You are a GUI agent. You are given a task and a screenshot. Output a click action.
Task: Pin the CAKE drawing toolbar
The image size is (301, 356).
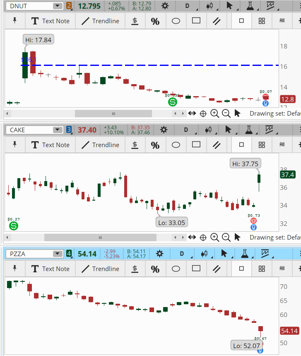coord(15,145)
